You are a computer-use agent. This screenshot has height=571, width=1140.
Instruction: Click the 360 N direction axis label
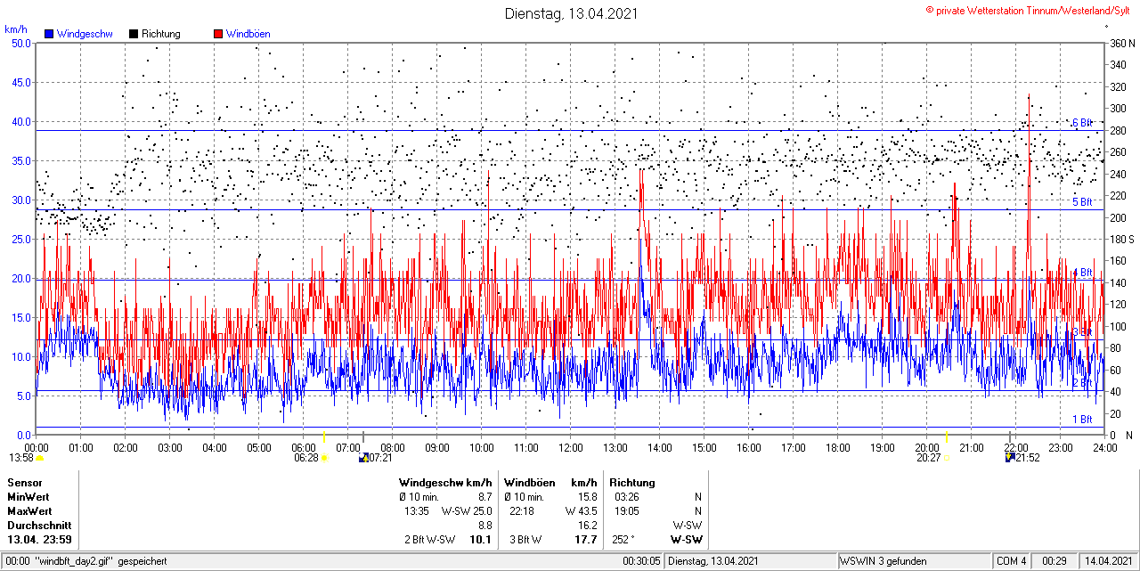coord(1122,43)
